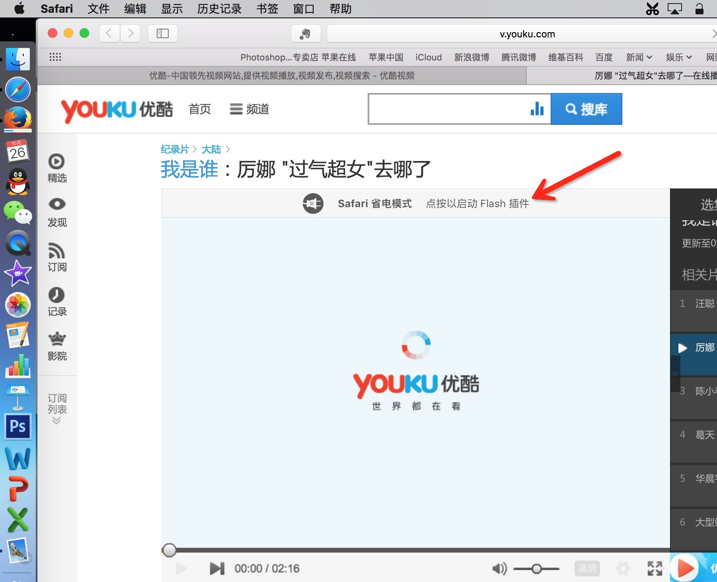Launch Microsoft Word from Dock

[x=18, y=458]
